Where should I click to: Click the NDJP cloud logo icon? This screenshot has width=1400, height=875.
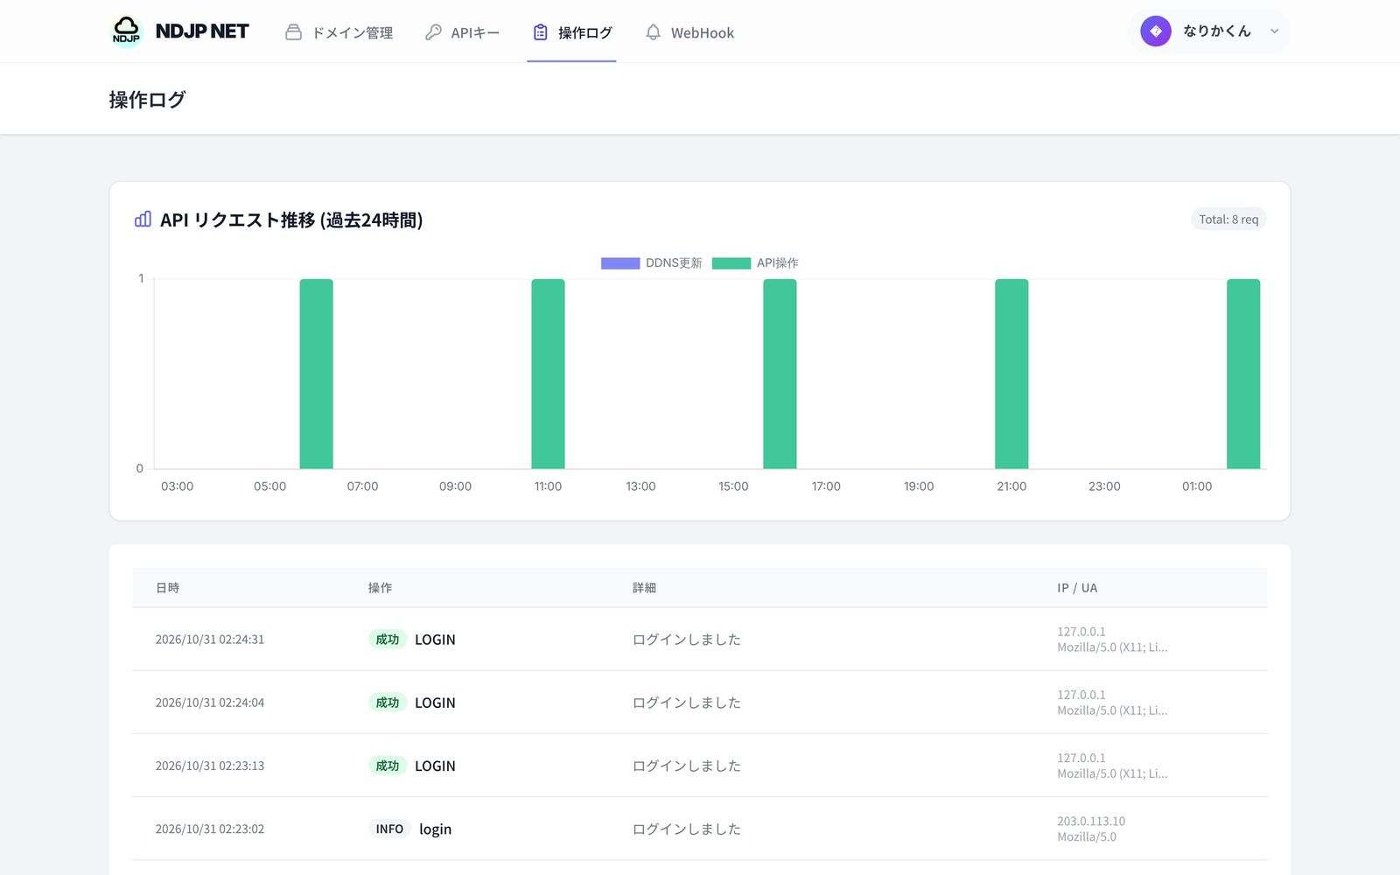(x=126, y=31)
